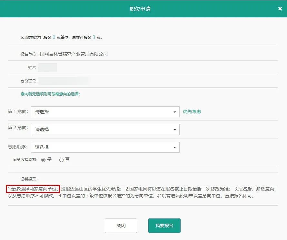
Task: Click the 职位申请 dialog title
Action: coord(140,9)
